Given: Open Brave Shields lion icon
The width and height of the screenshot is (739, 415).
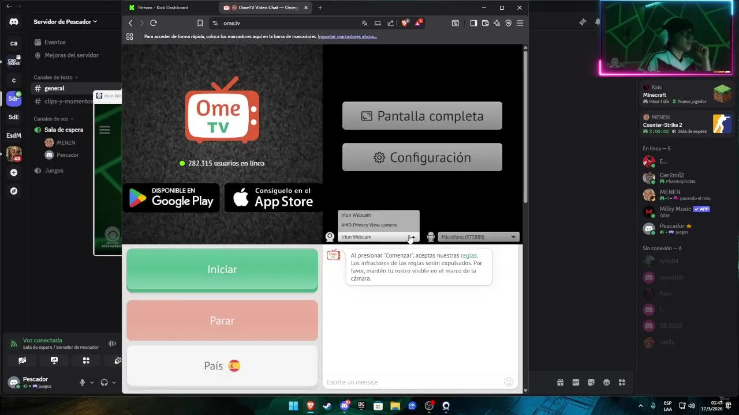Looking at the screenshot, I should 405,23.
